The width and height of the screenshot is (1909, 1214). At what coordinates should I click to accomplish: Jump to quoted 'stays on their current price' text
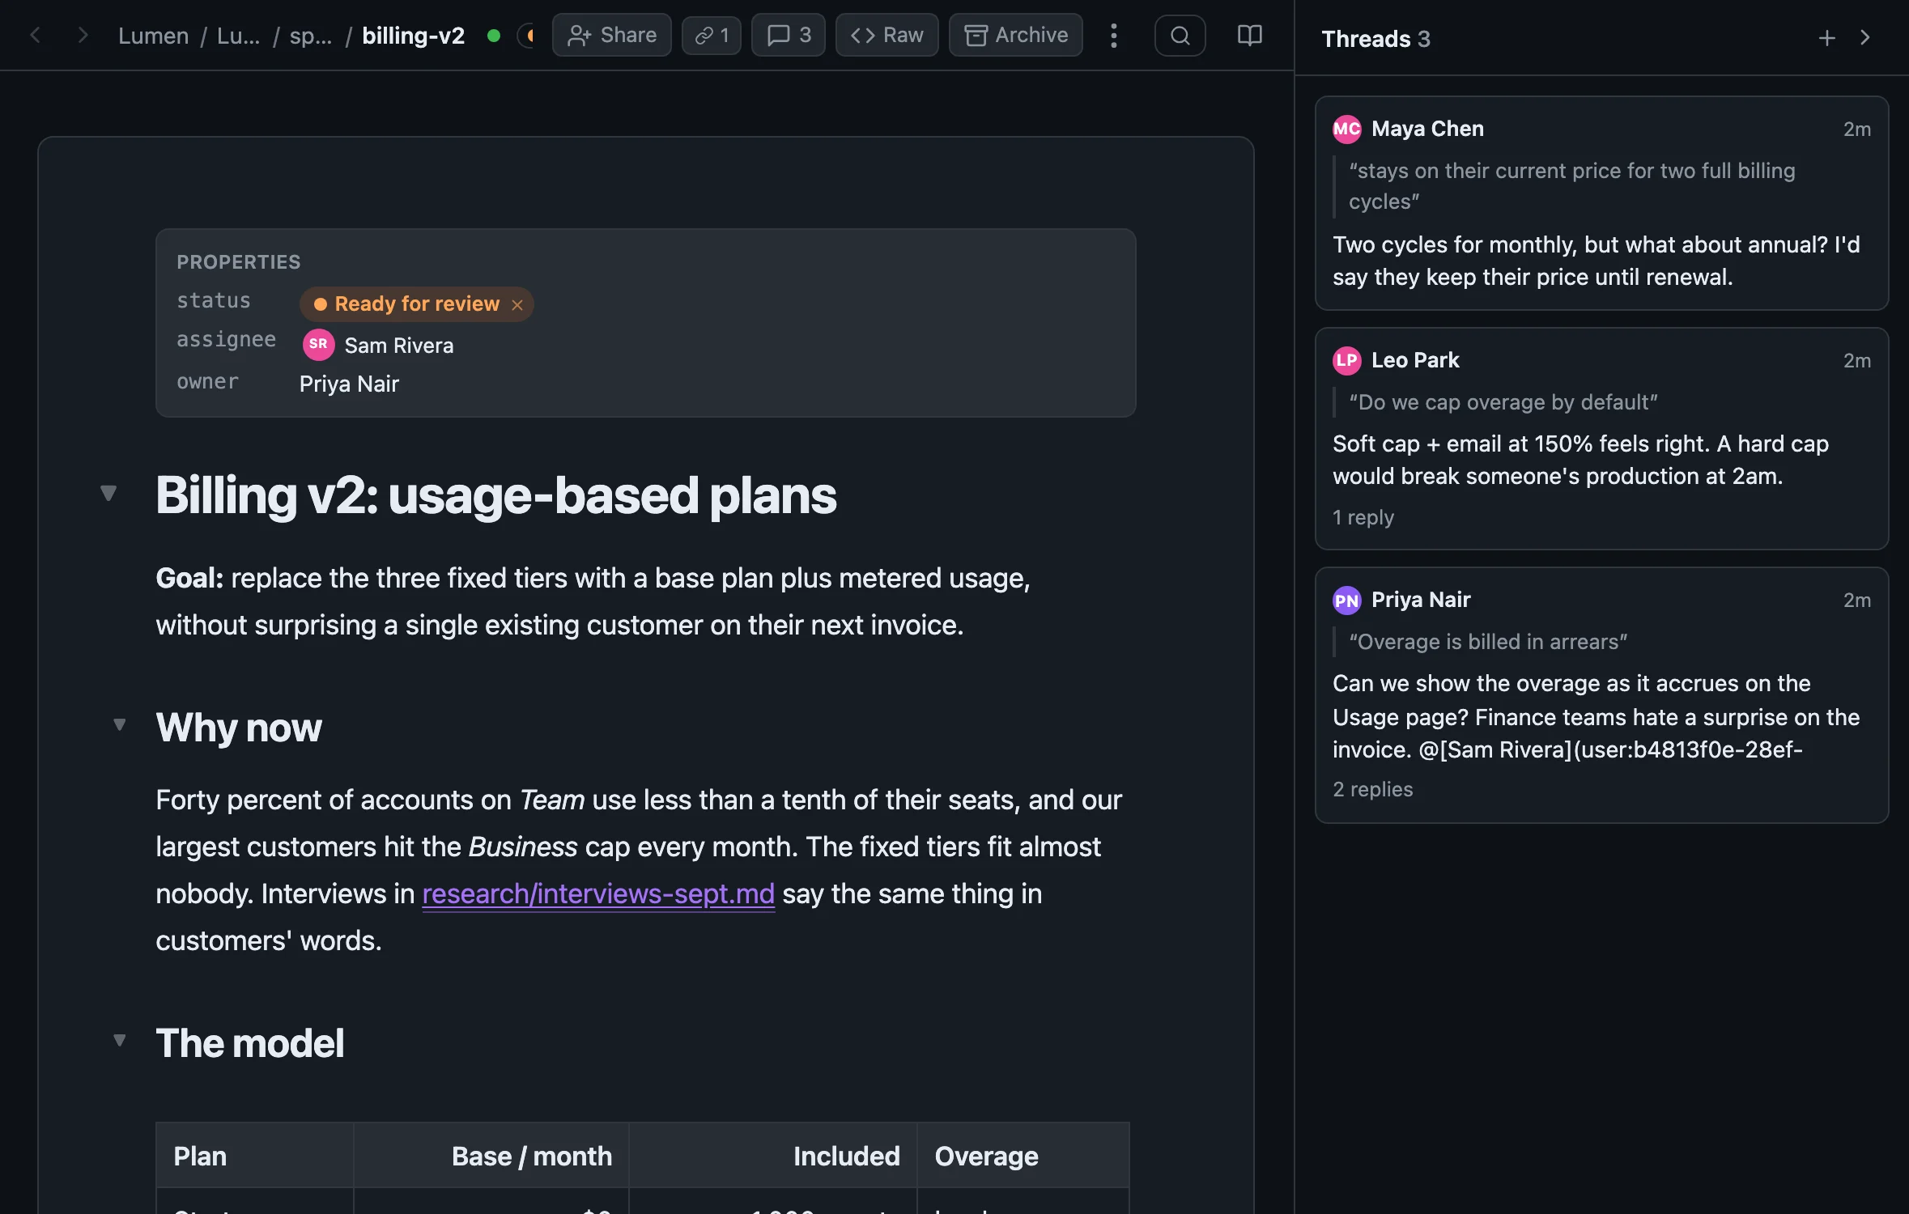pos(1571,186)
